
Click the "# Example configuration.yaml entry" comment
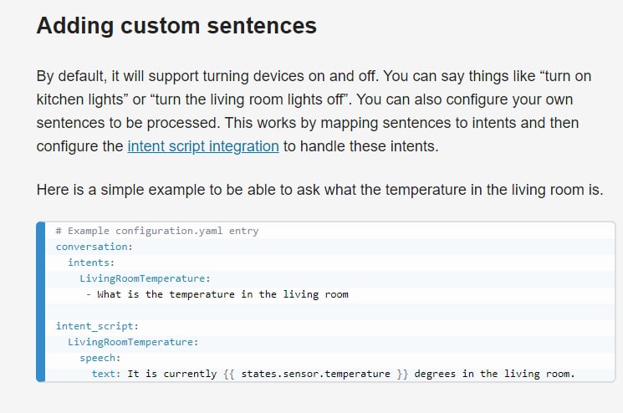pos(157,231)
